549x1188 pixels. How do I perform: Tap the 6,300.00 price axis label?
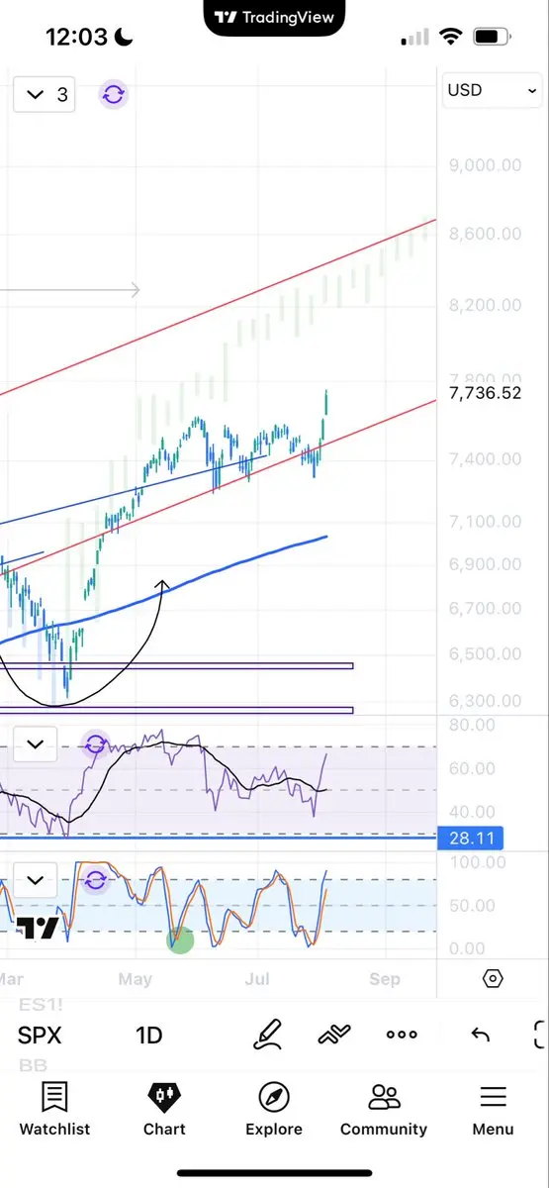pyautogui.click(x=485, y=701)
